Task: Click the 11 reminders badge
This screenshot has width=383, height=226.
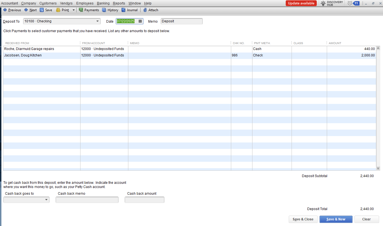Action: point(356,3)
